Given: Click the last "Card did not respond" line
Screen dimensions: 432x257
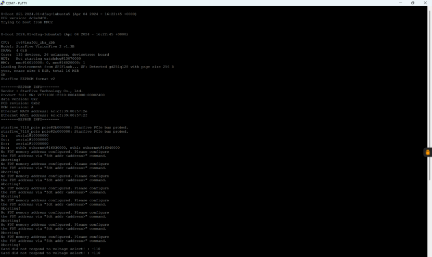Looking at the screenshot, I should (50, 253).
